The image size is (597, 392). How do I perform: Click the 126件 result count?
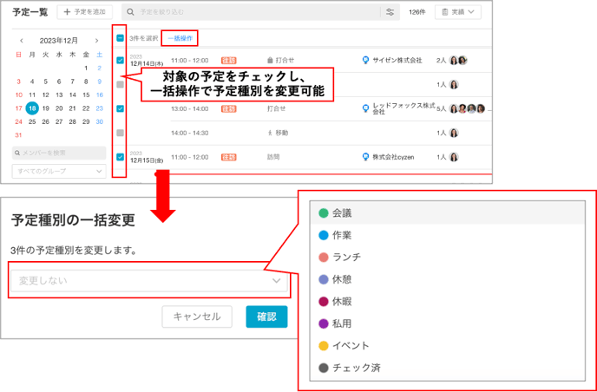(417, 12)
